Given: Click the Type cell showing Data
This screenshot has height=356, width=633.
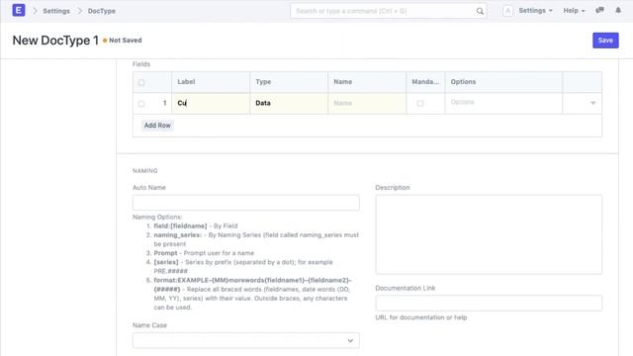Looking at the screenshot, I should point(289,103).
